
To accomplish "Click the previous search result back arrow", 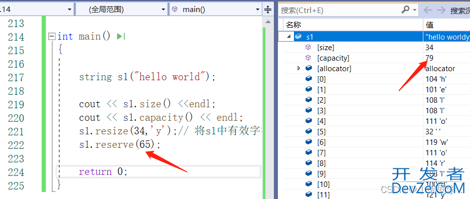I will 428,11.
